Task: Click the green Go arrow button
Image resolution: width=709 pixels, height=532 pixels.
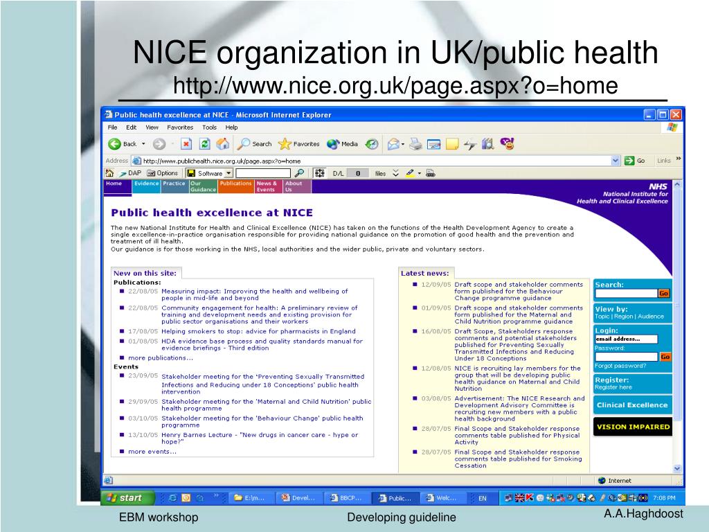Action: (629, 161)
